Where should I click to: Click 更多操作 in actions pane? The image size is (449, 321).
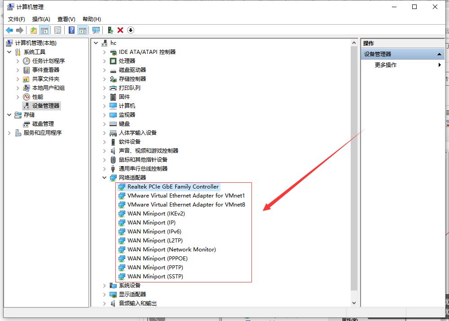(x=386, y=65)
